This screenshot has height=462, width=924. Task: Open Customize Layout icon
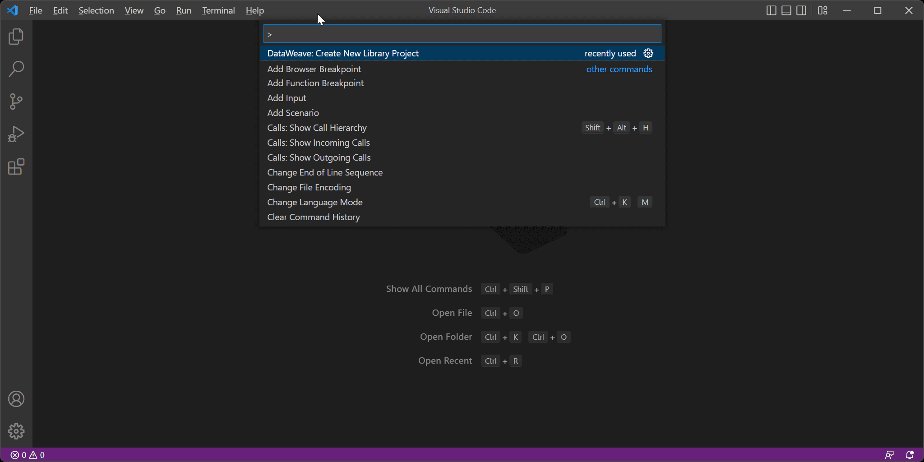click(x=822, y=10)
